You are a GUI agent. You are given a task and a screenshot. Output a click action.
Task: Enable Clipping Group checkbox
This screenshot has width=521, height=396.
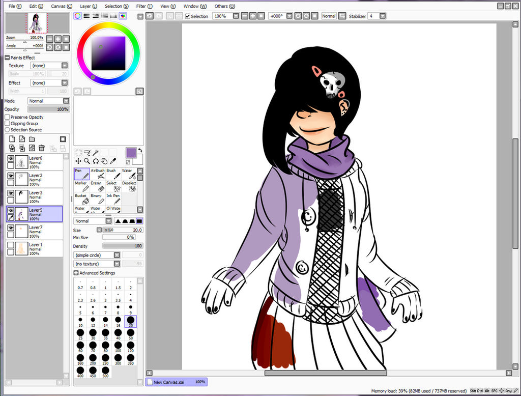(x=7, y=123)
